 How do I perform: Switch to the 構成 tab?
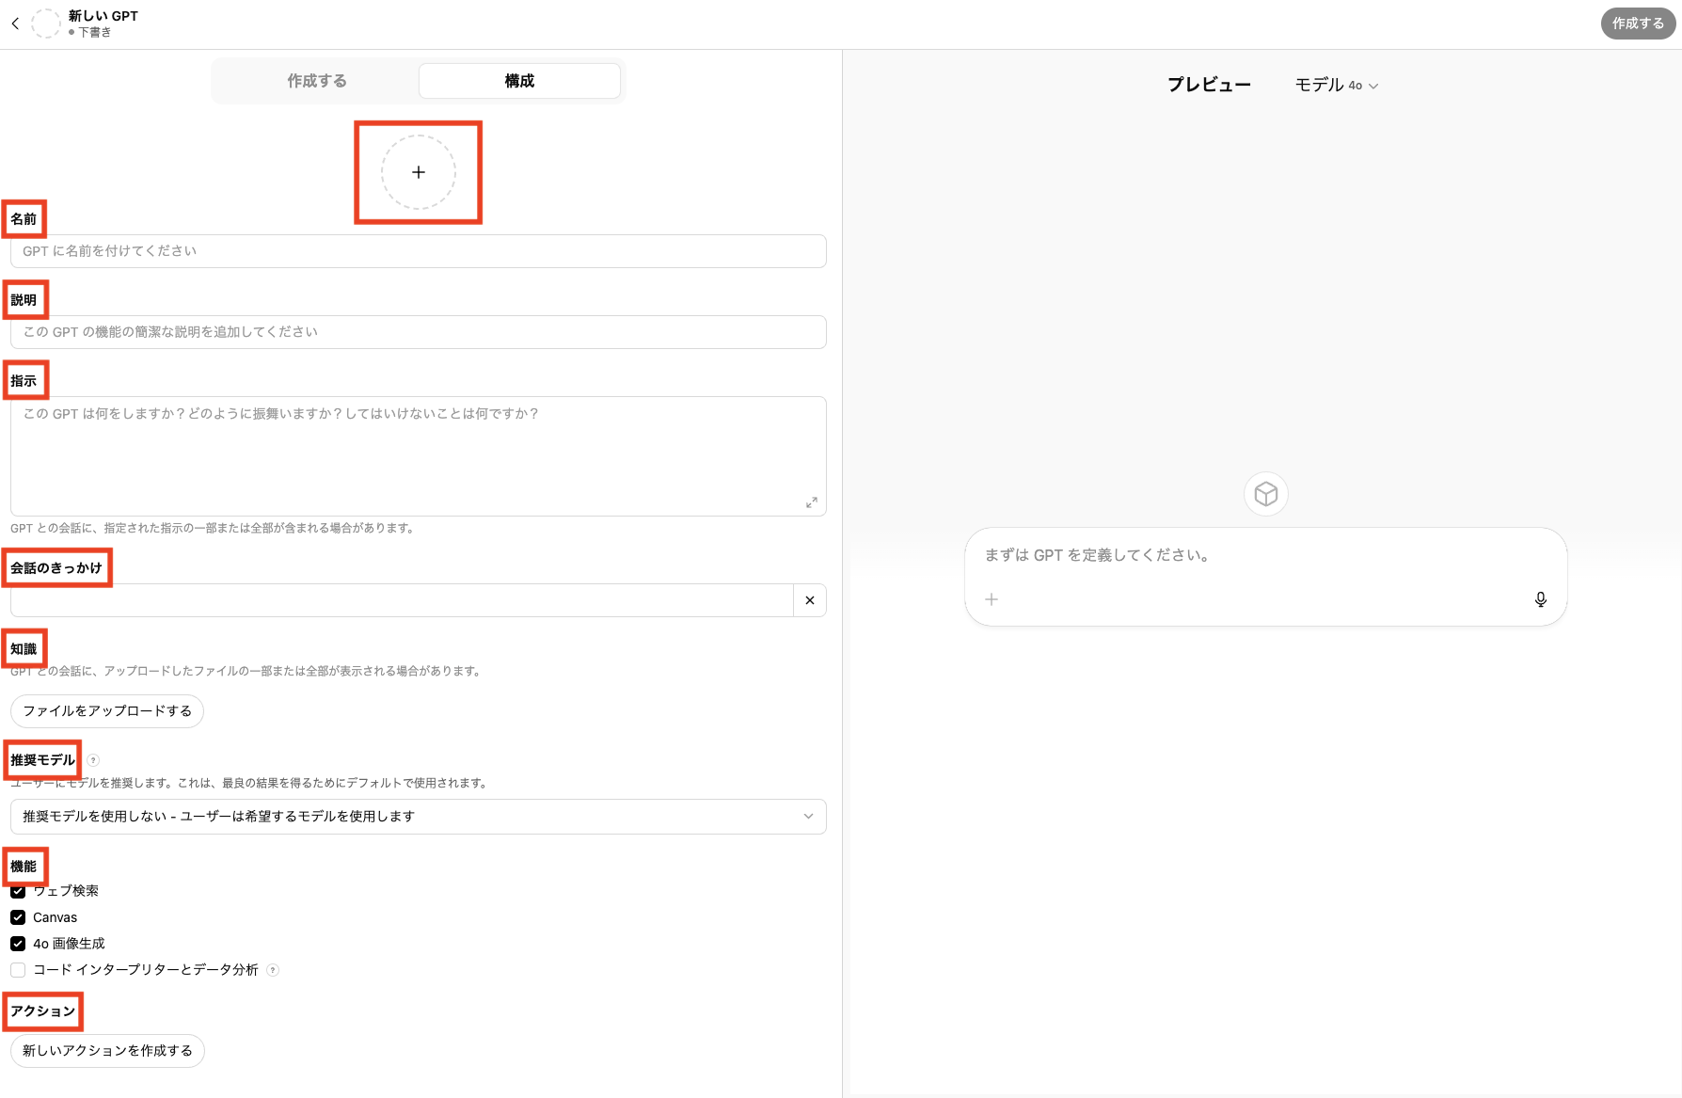point(519,81)
